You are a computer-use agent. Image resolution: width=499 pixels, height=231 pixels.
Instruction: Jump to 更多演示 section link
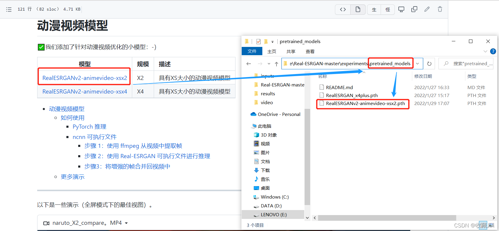click(73, 177)
